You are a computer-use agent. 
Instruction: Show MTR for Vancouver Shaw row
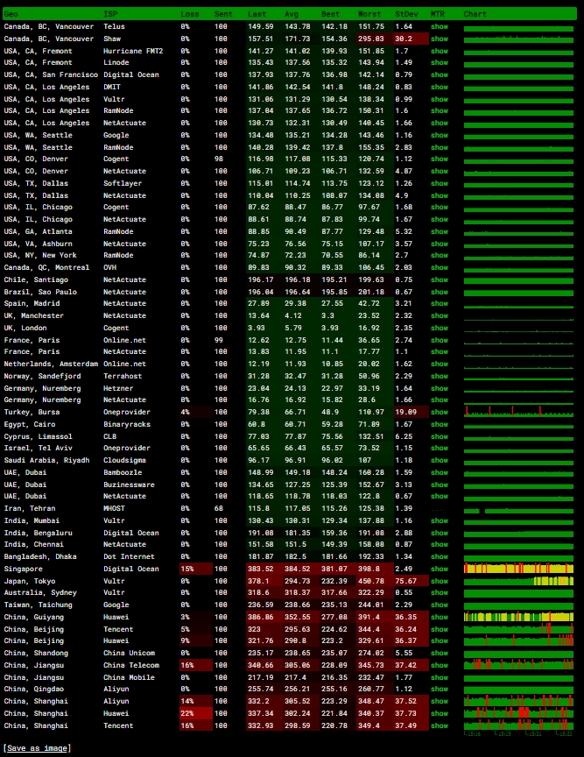coord(440,39)
